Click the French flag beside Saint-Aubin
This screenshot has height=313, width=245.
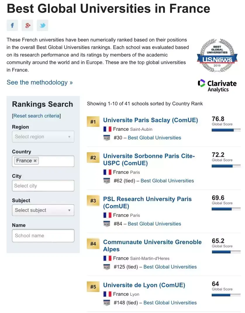click(107, 129)
